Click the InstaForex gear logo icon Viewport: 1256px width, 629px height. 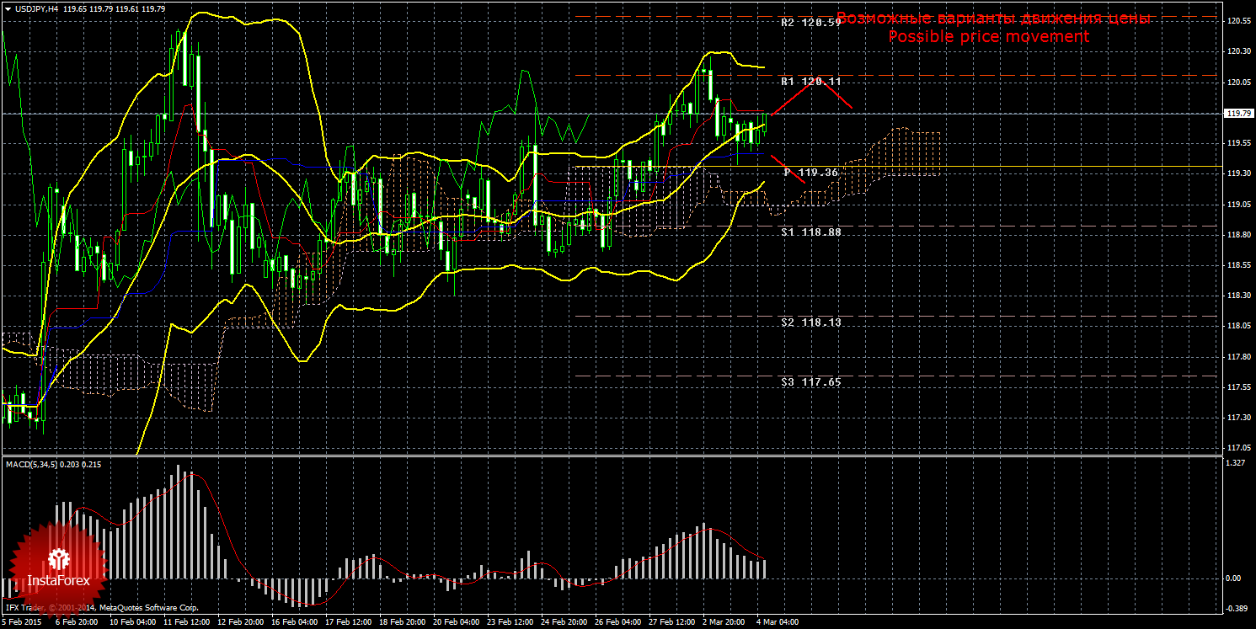(58, 557)
